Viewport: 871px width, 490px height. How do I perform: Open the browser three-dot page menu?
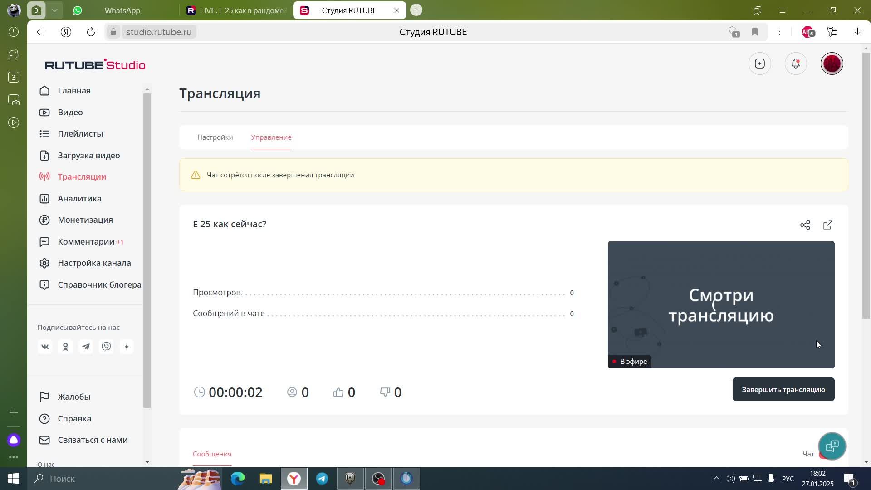coord(780,32)
